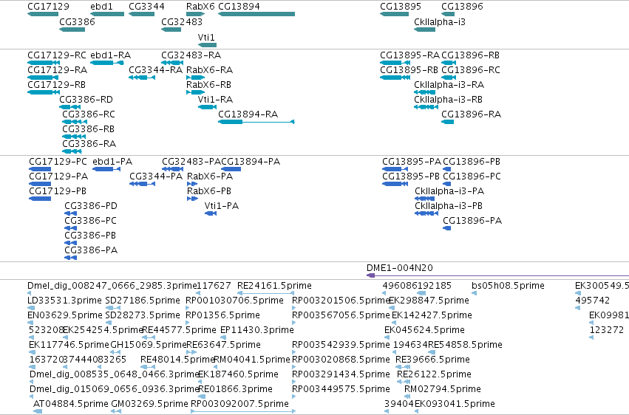Select EST EK298847.5prime
Screen dimensions: 629x415
click(x=429, y=301)
